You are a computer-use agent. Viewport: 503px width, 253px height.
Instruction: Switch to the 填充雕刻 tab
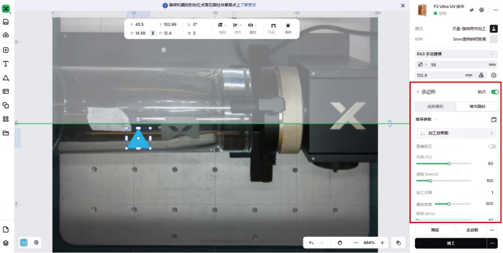coord(477,106)
